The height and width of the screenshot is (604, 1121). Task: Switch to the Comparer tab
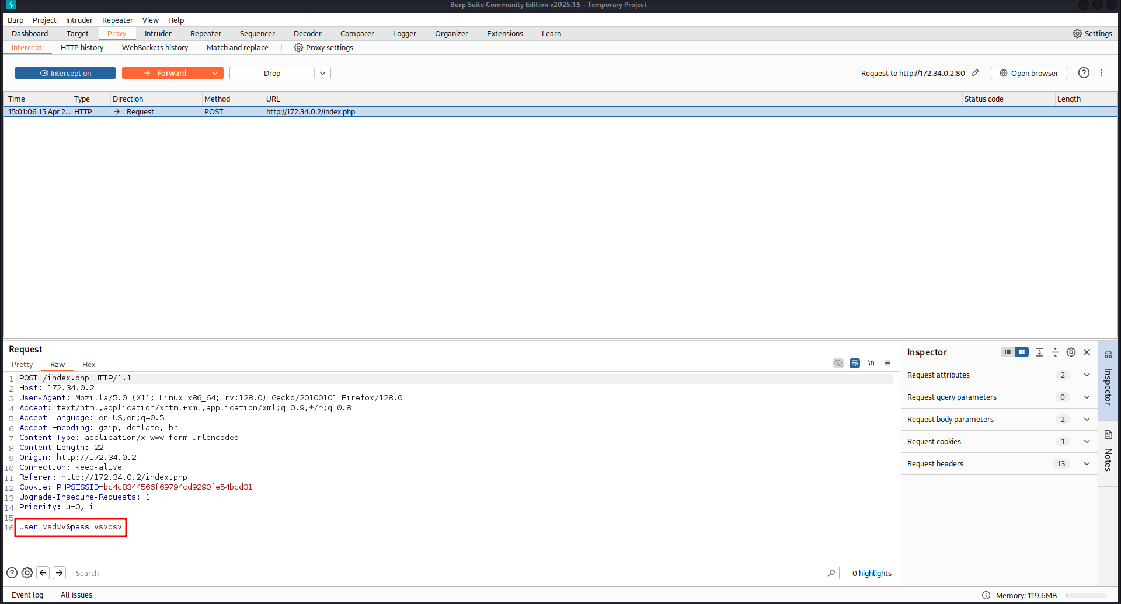coord(357,33)
